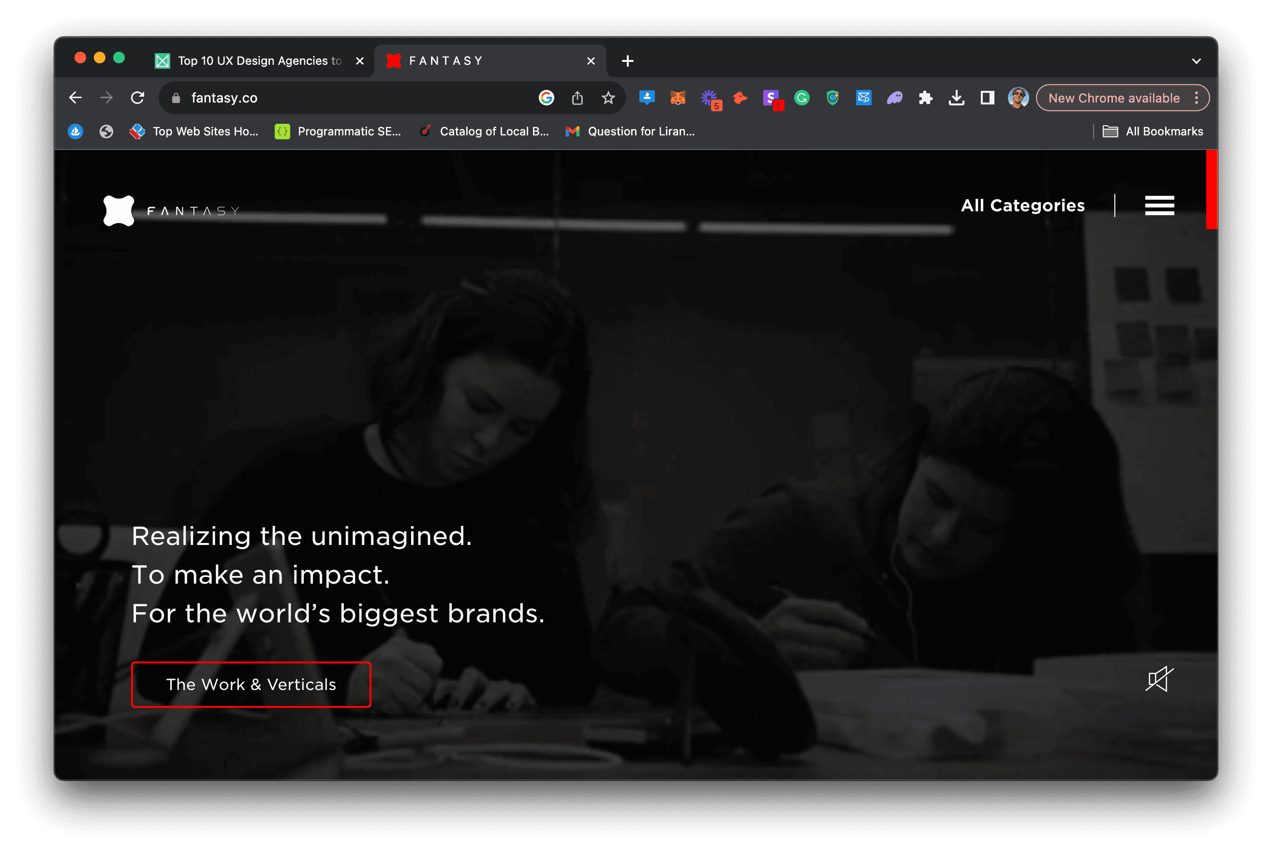Close the FANTASY tab
This screenshot has height=852, width=1272.
tap(591, 61)
